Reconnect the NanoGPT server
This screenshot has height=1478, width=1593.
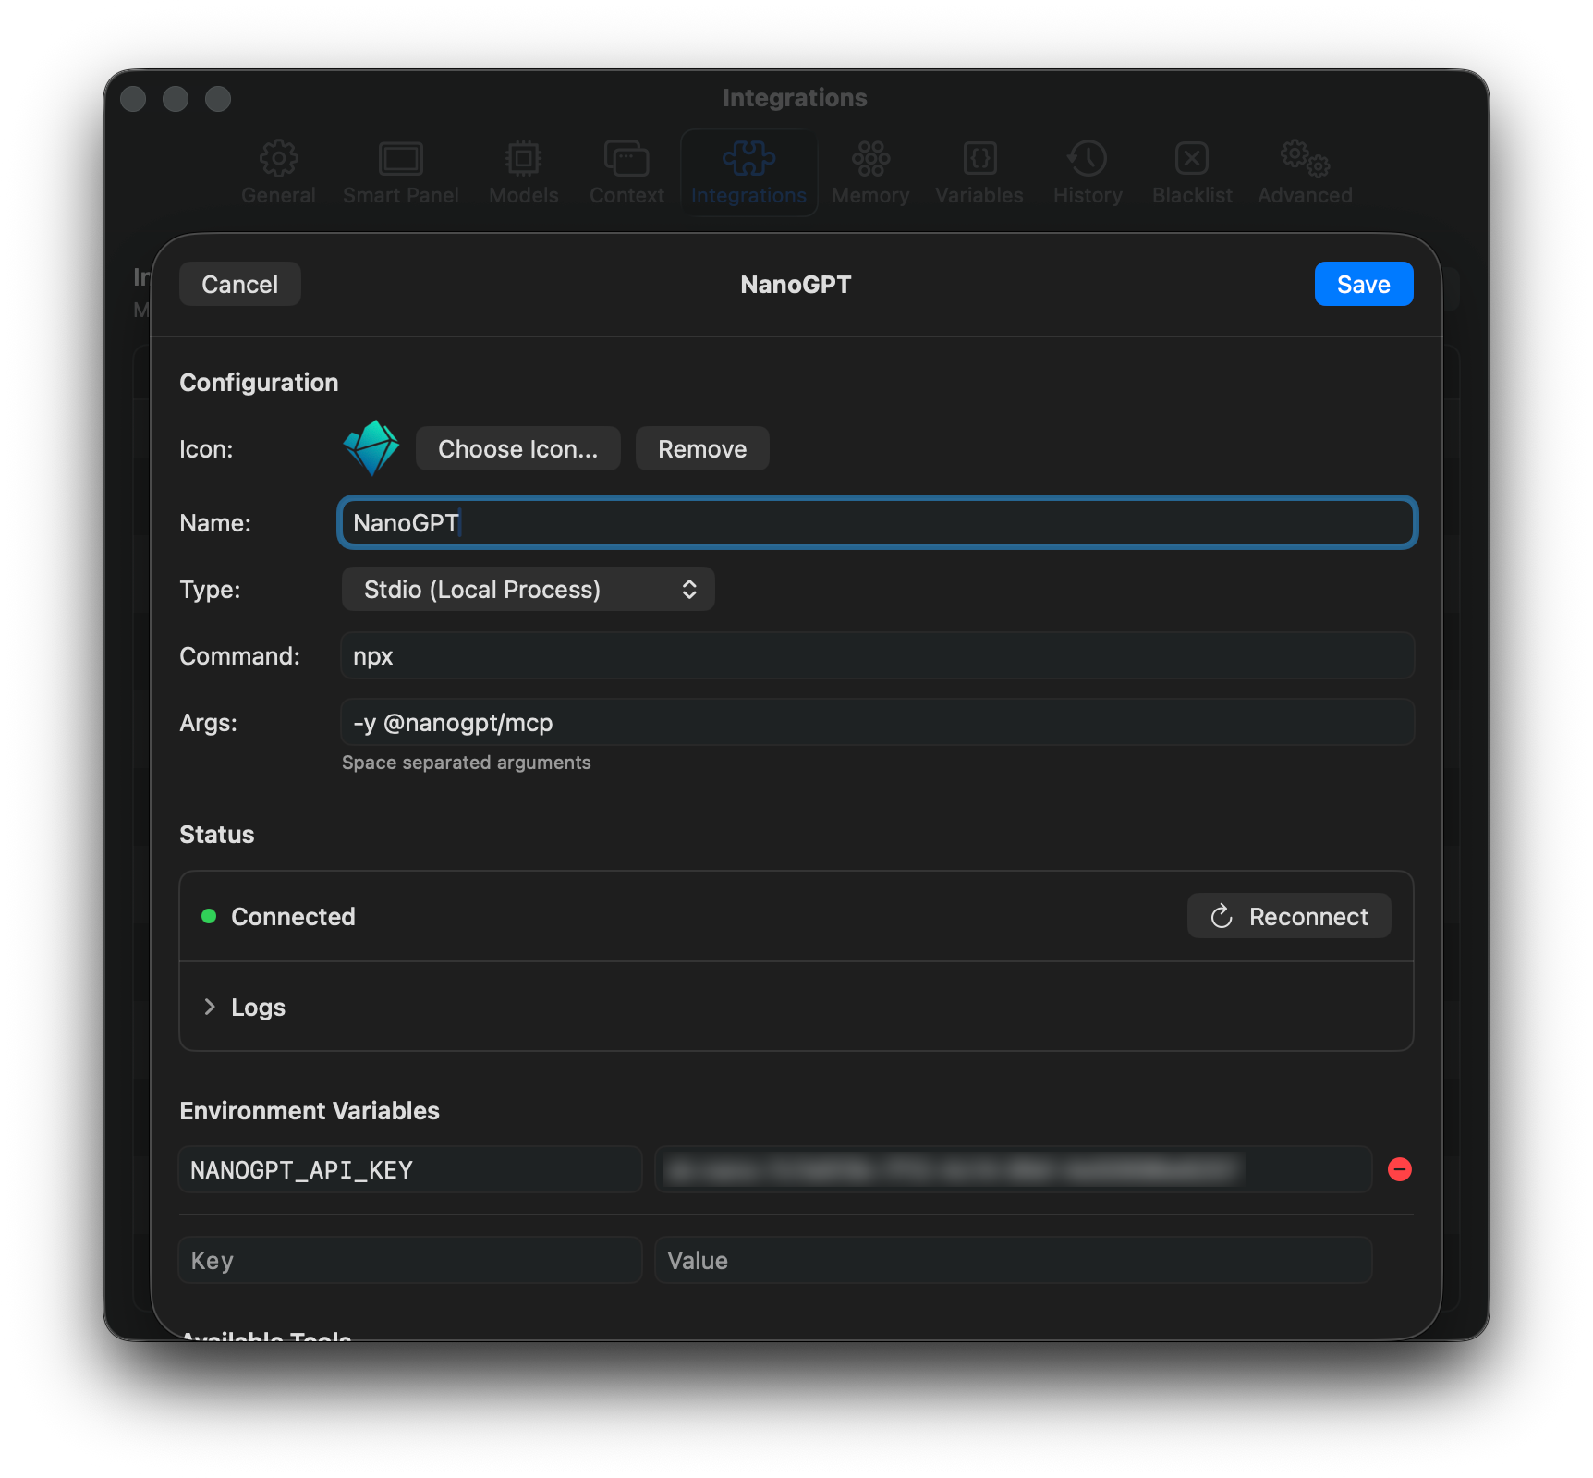(x=1289, y=916)
